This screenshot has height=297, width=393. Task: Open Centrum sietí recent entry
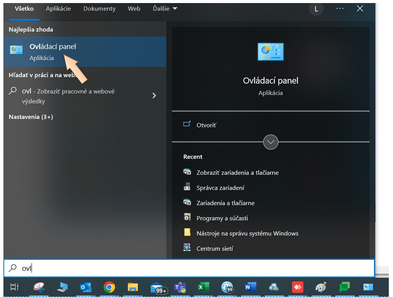215,248
